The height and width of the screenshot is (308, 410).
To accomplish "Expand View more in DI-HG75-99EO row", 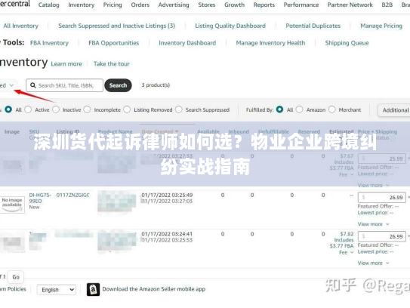I will pos(374,224).
